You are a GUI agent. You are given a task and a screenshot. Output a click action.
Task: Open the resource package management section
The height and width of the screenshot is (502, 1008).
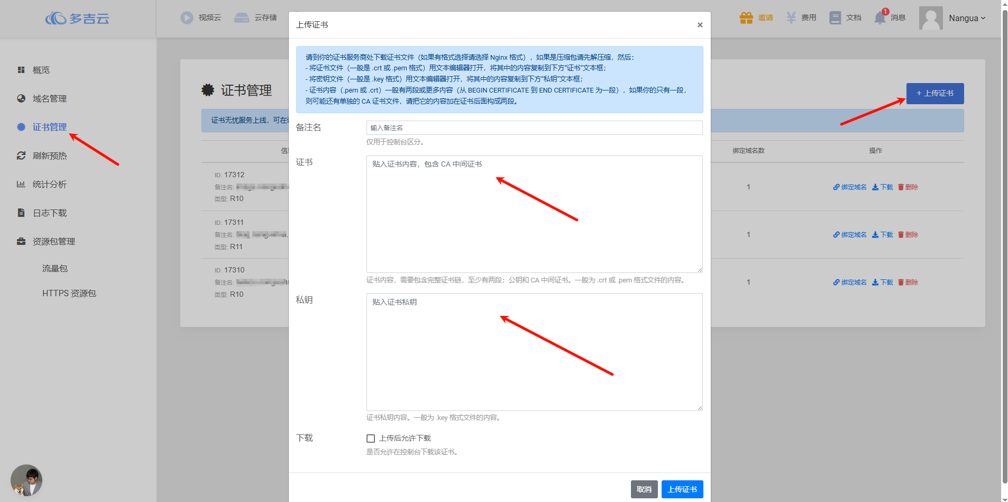coord(53,242)
